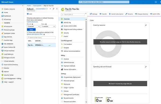Image resolution: width=161 pixels, height=104 pixels.
Task: Click Rename in subscription toolbar
Action: click(129, 14)
